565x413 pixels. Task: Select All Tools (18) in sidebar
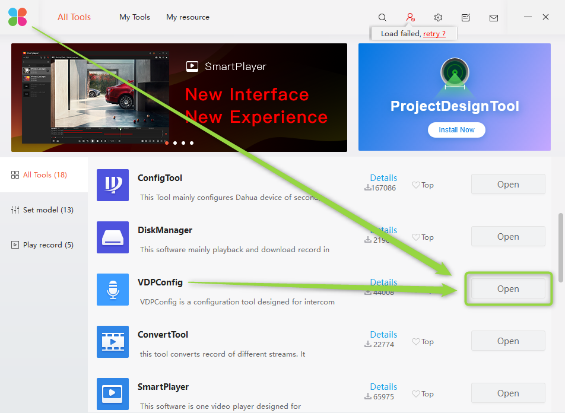(44, 175)
